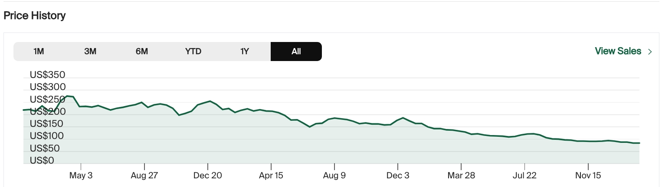This screenshot has width=662, height=187.
Task: Click the Mar 28 x-axis label
Action: 461,176
